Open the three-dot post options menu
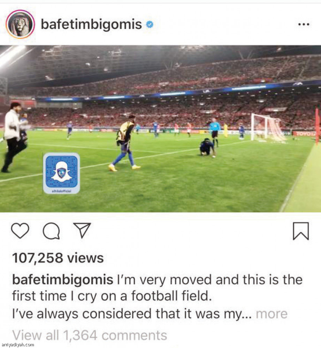This screenshot has height=348, width=321. 304,24
